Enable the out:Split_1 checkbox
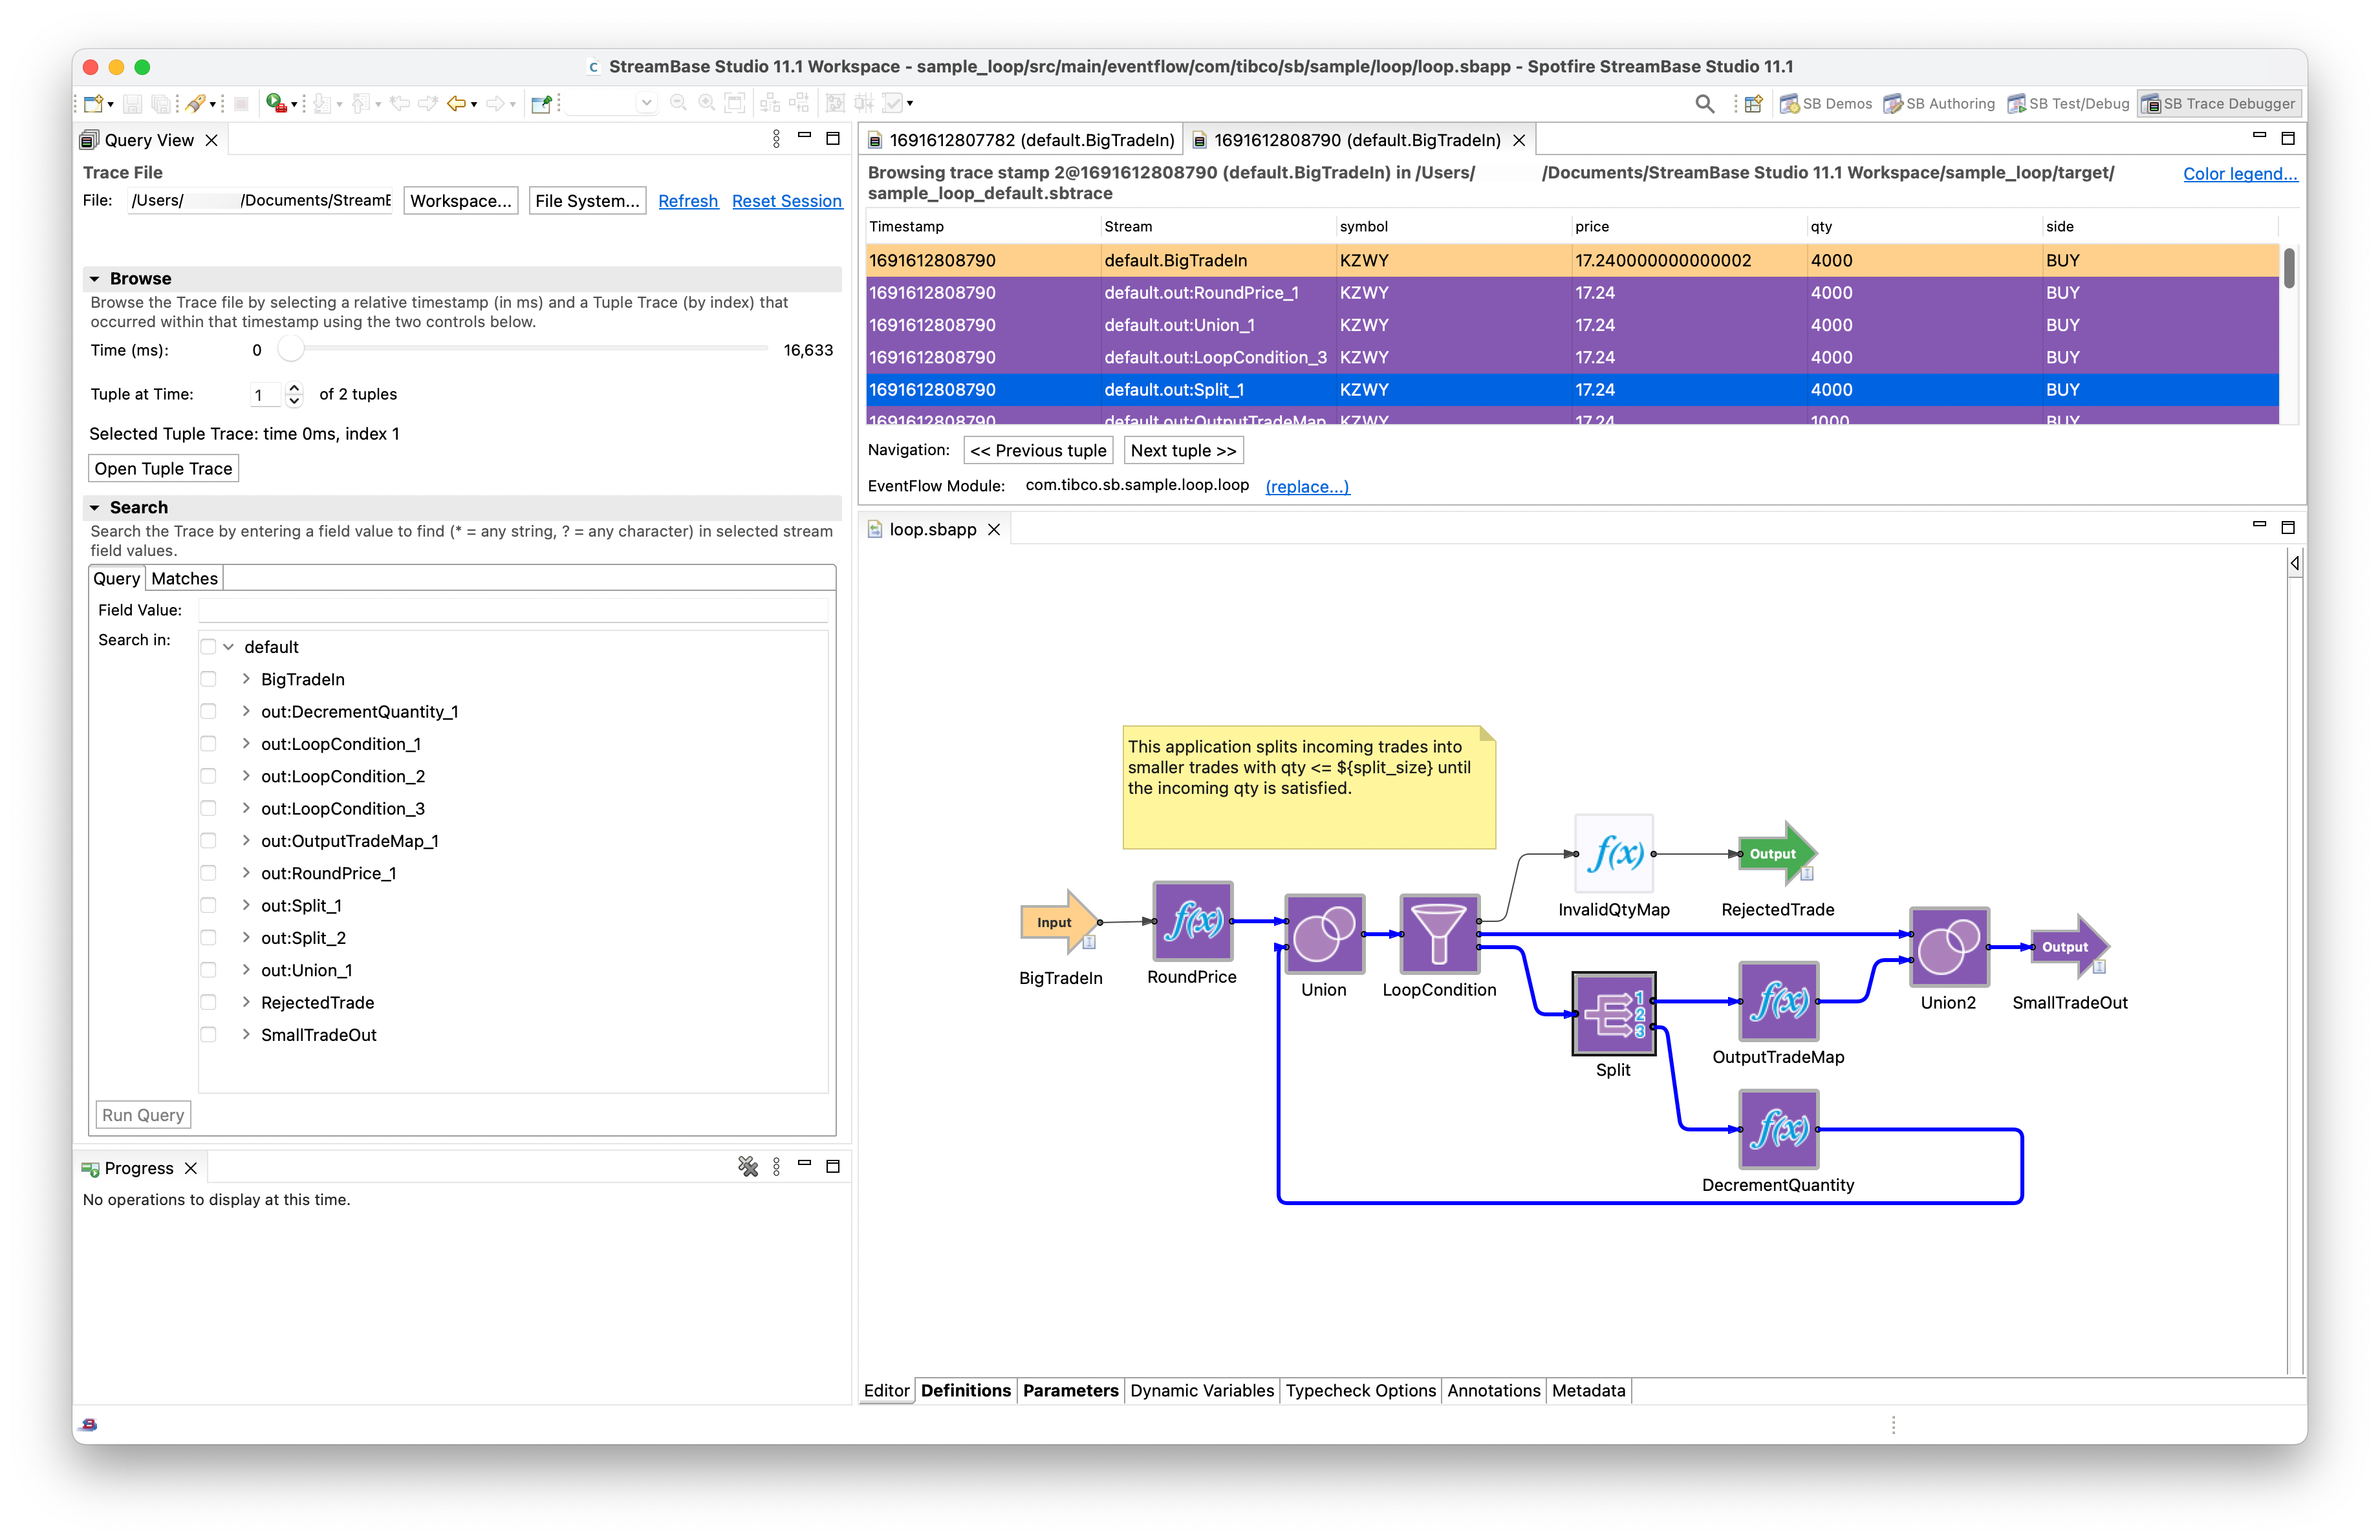The image size is (2380, 1540). (208, 905)
